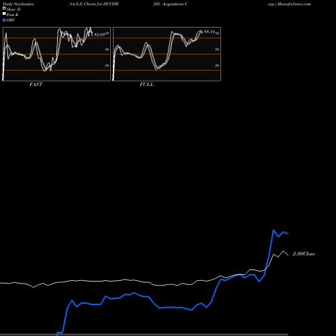The image size is (336, 336).
Task: Click the Charts for HCCHR text
Action: click(x=101, y=4)
